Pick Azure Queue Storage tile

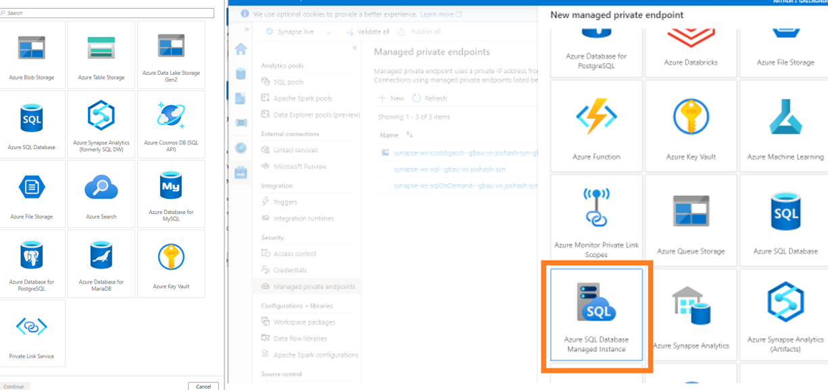coord(691,220)
